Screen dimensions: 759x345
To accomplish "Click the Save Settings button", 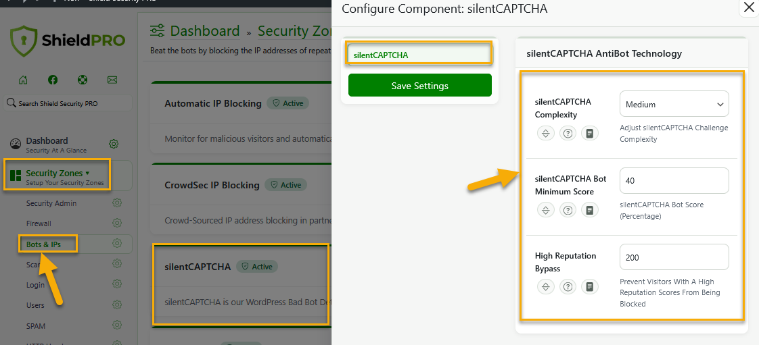I will [x=419, y=86].
